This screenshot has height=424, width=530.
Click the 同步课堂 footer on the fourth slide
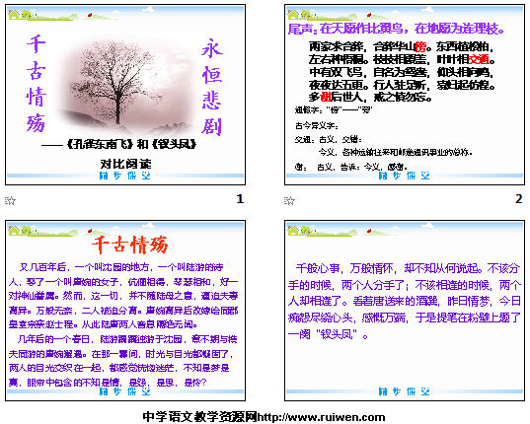pyautogui.click(x=405, y=391)
